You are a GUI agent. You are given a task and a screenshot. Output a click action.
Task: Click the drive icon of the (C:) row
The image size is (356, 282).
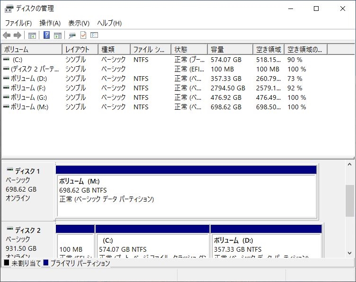point(6,59)
